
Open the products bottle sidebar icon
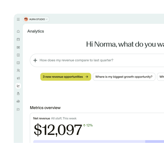point(18,93)
